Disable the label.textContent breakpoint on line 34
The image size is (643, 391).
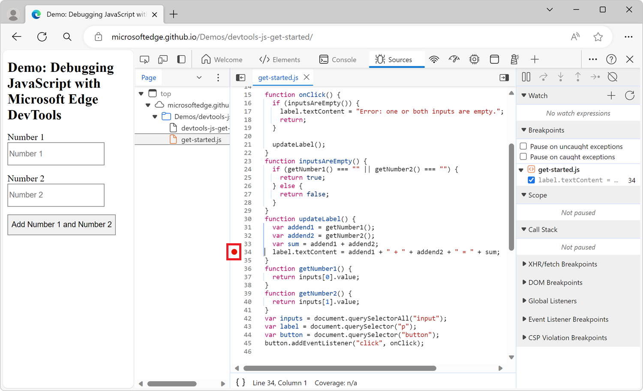coord(532,180)
